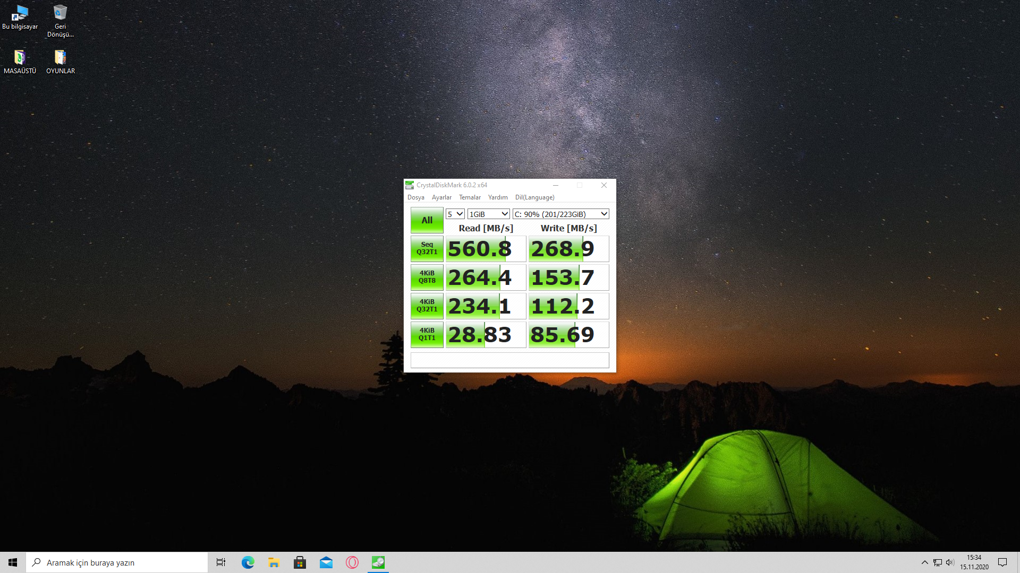
Task: Open the MASAÜSTÜ desktop folder icon
Action: pyautogui.click(x=20, y=62)
